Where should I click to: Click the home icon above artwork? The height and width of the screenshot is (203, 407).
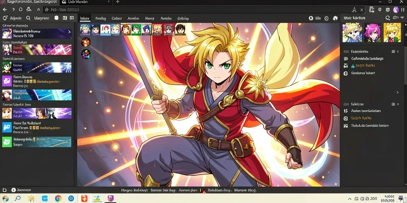tap(335, 18)
